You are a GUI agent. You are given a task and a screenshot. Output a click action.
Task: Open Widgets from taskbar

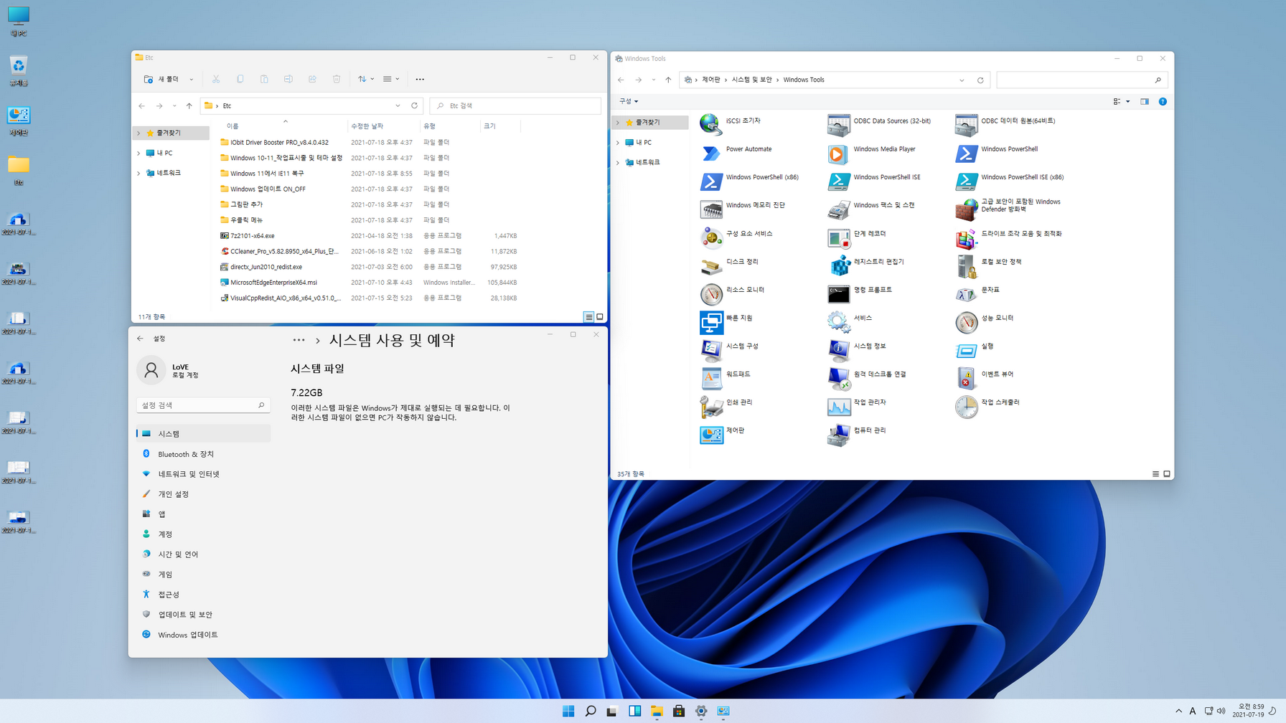click(634, 711)
